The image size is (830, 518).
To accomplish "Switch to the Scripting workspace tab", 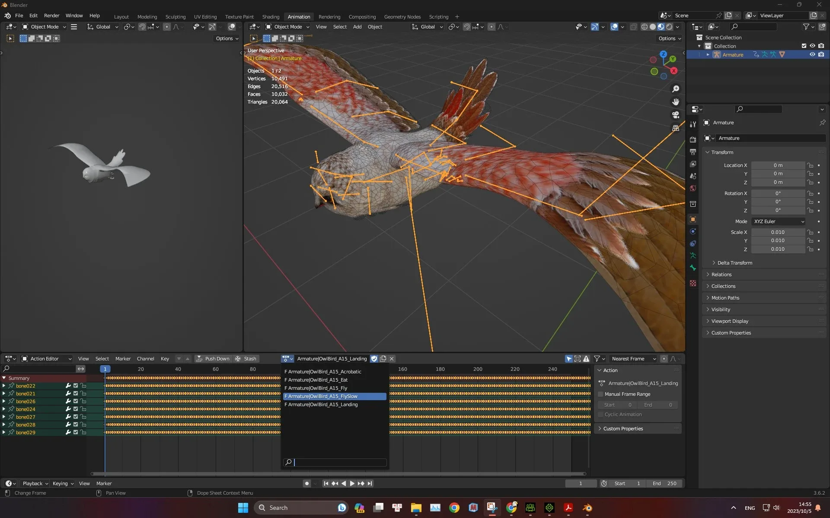I will pos(438,17).
